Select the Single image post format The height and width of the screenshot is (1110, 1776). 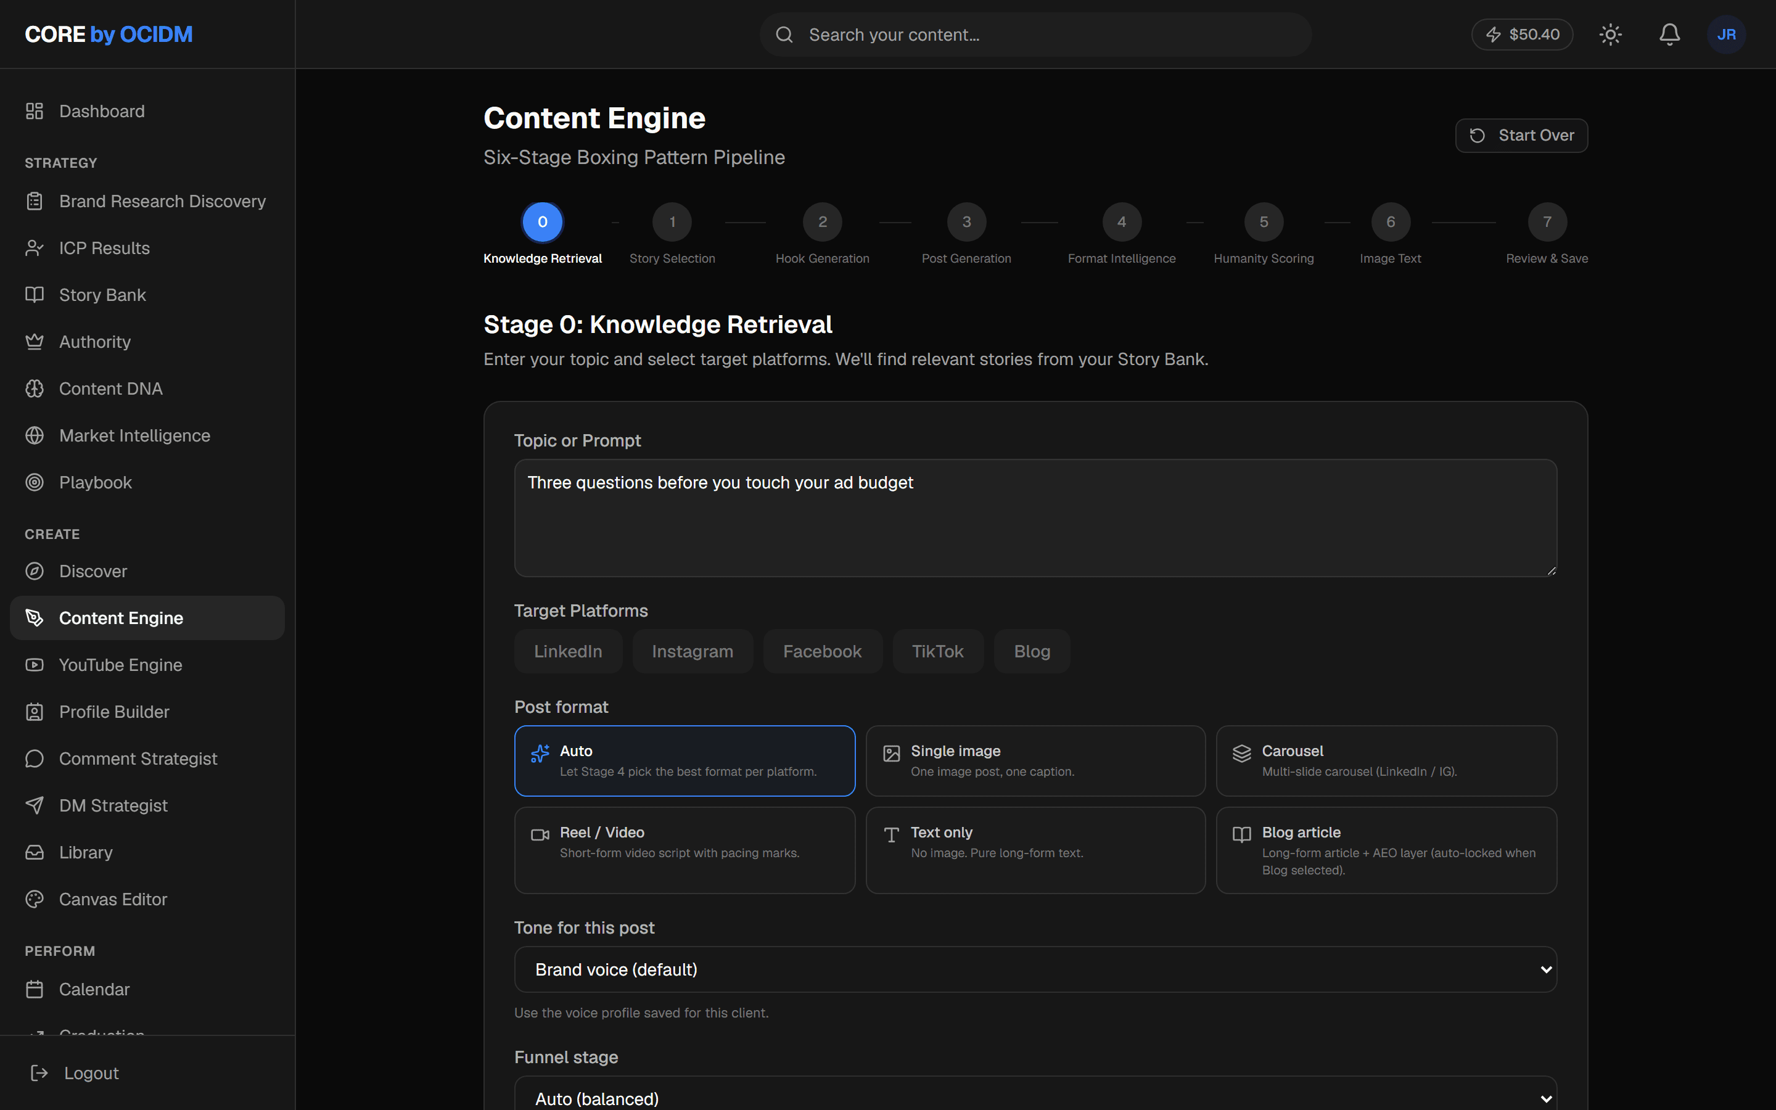[x=1035, y=760]
